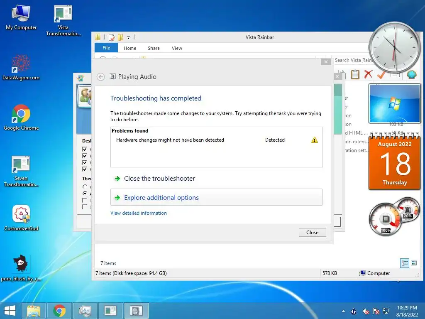The width and height of the screenshot is (425, 319).
Task: Open the DataWagon.com desktop shortcut
Action: point(21,67)
